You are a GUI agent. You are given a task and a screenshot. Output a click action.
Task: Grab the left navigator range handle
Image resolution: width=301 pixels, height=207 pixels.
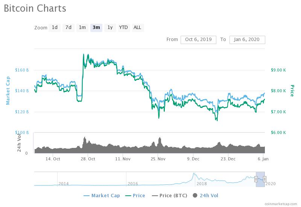(x=256, y=179)
